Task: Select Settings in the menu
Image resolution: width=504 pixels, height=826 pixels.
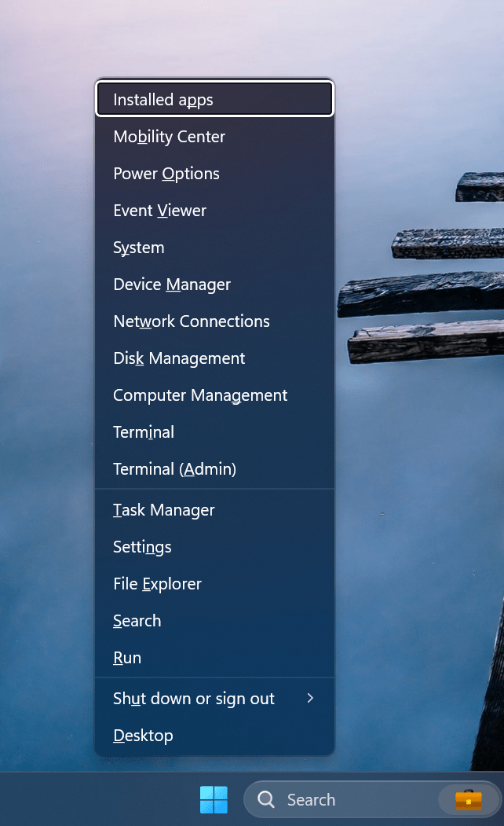Action: (x=142, y=547)
